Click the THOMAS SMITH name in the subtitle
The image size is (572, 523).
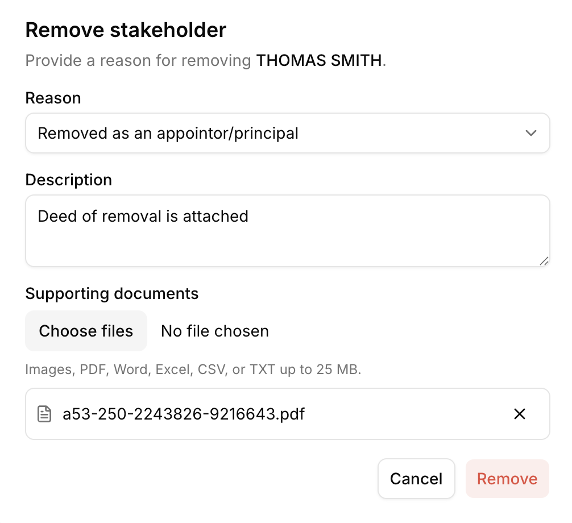pyautogui.click(x=319, y=60)
